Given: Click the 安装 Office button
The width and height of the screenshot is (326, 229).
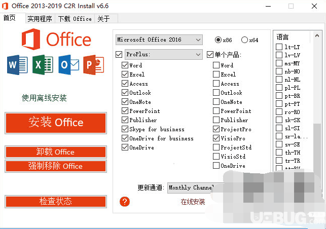Looking at the screenshot, I should click(56, 123).
